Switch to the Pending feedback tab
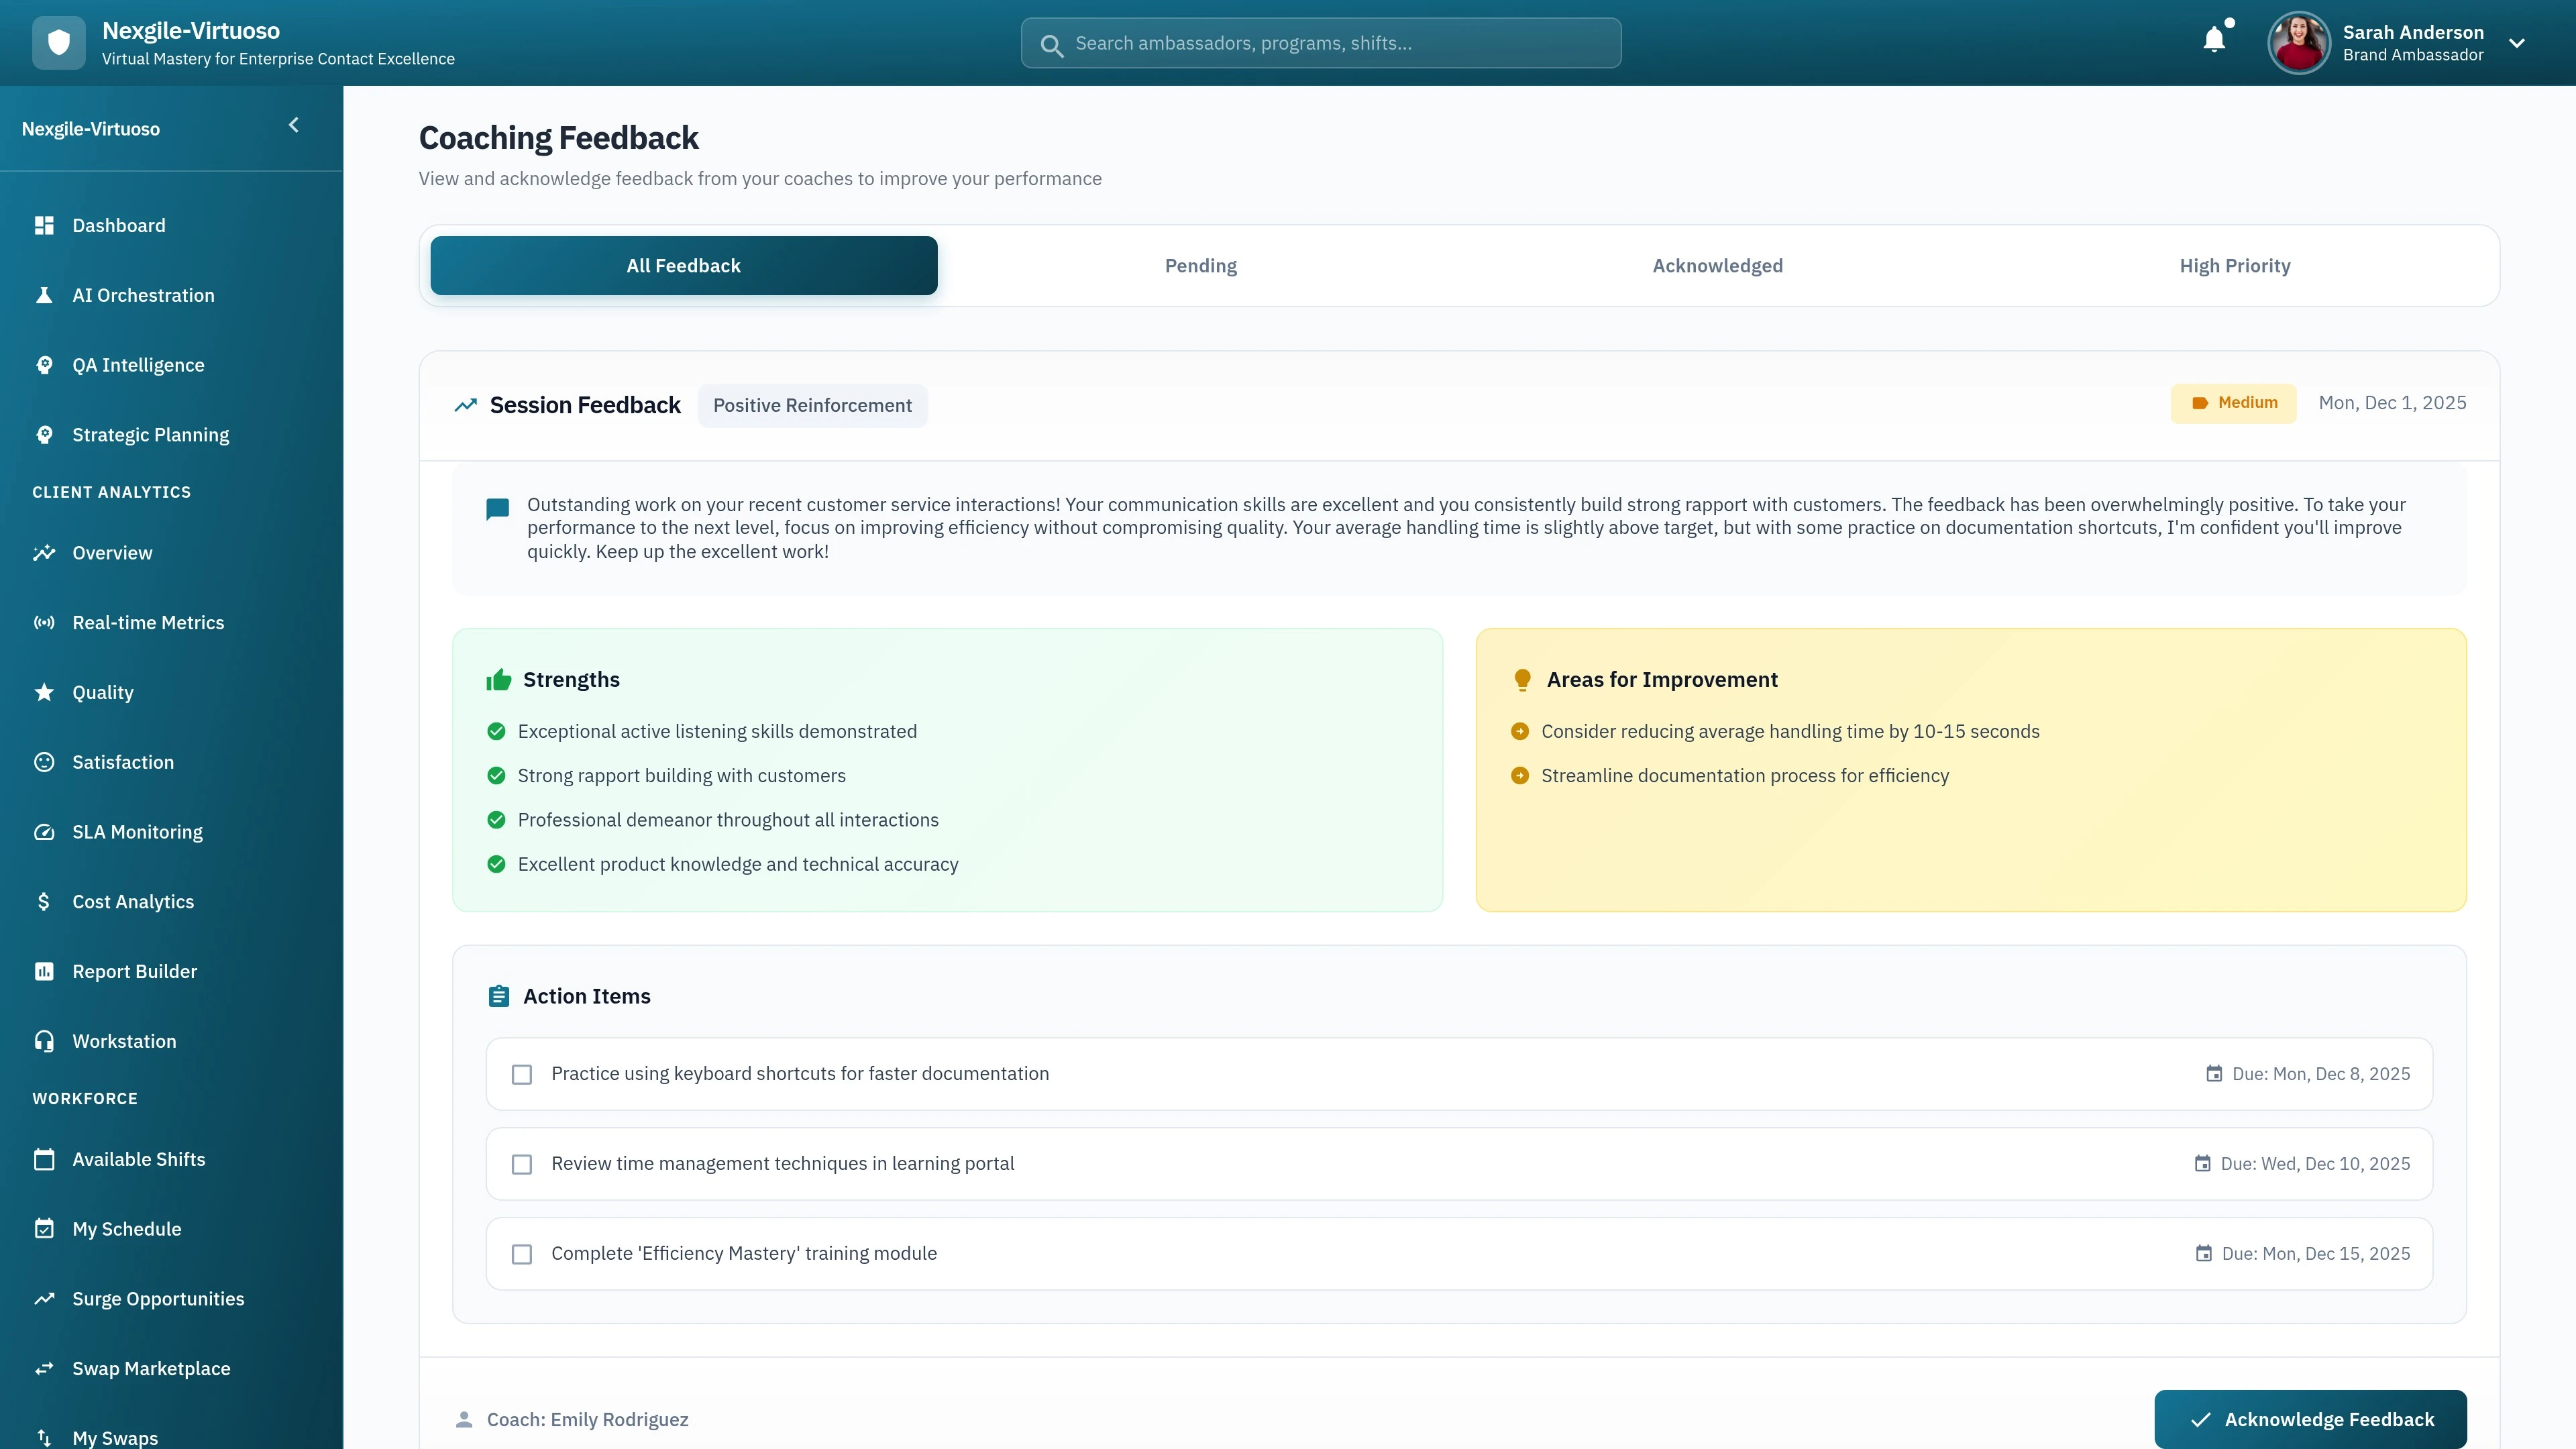Image resolution: width=2576 pixels, height=1449 pixels. (1200, 265)
